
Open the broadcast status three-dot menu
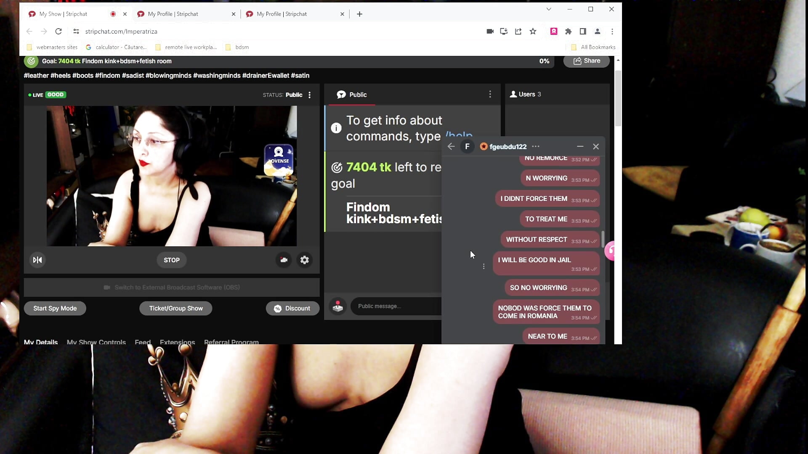click(309, 95)
